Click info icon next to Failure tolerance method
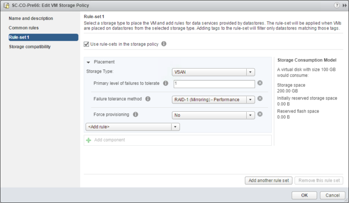The image size is (349, 203). tap(148, 99)
